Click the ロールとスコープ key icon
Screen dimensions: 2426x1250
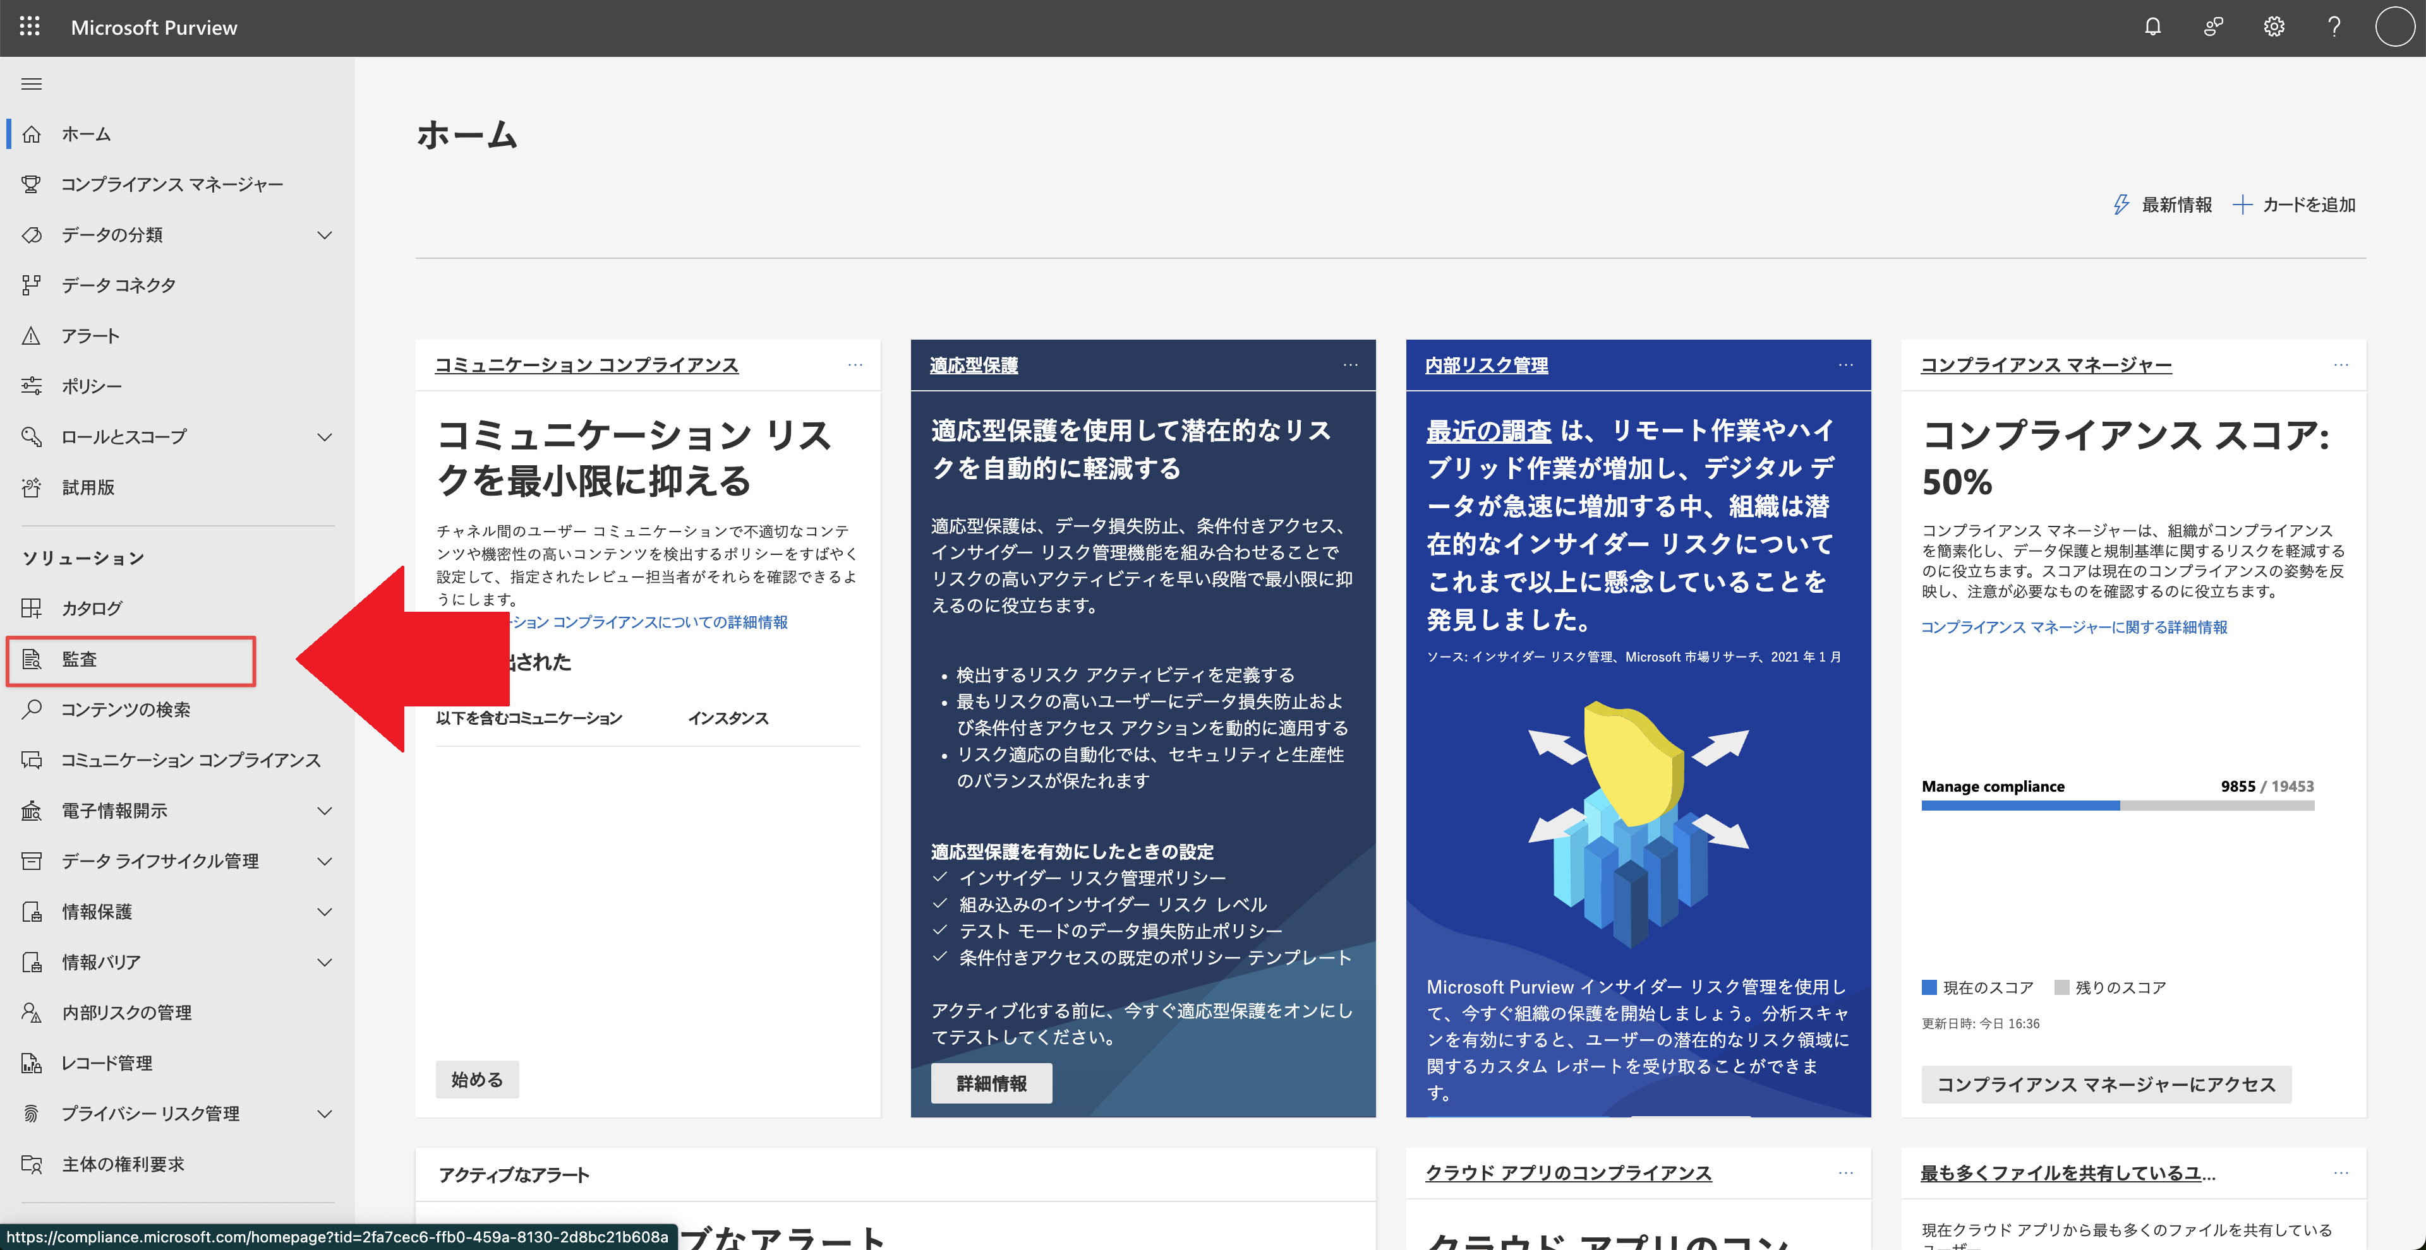32,437
